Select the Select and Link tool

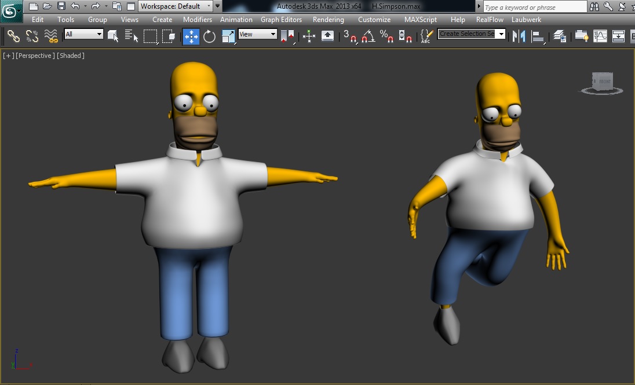[x=13, y=36]
